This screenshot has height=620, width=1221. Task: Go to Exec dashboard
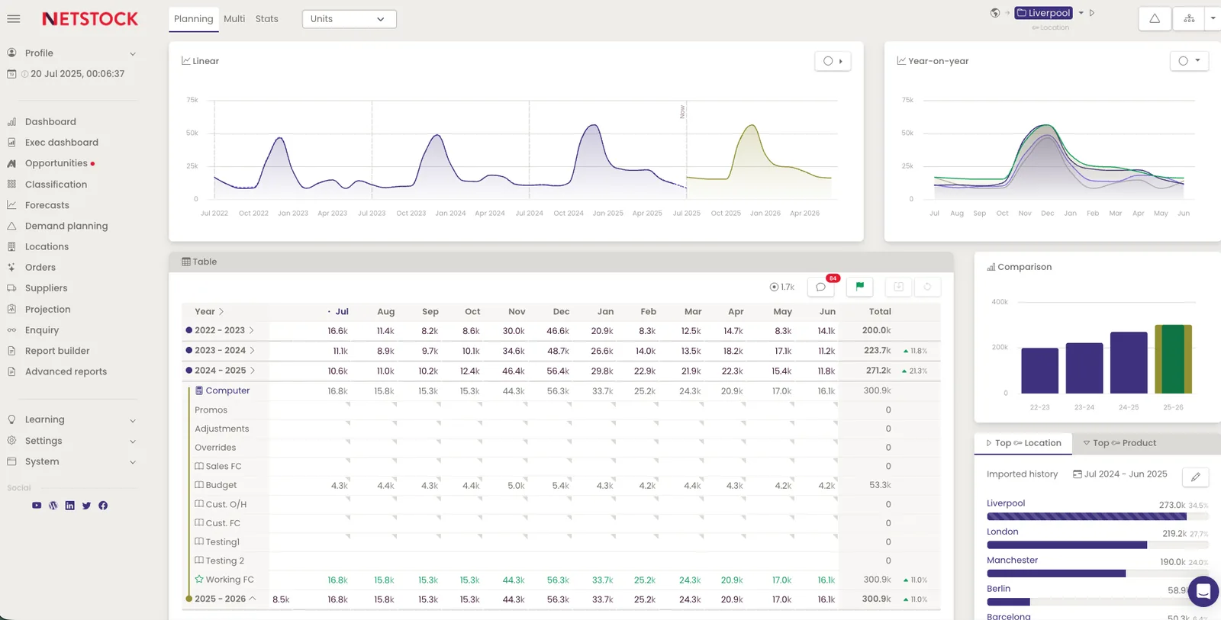point(62,143)
